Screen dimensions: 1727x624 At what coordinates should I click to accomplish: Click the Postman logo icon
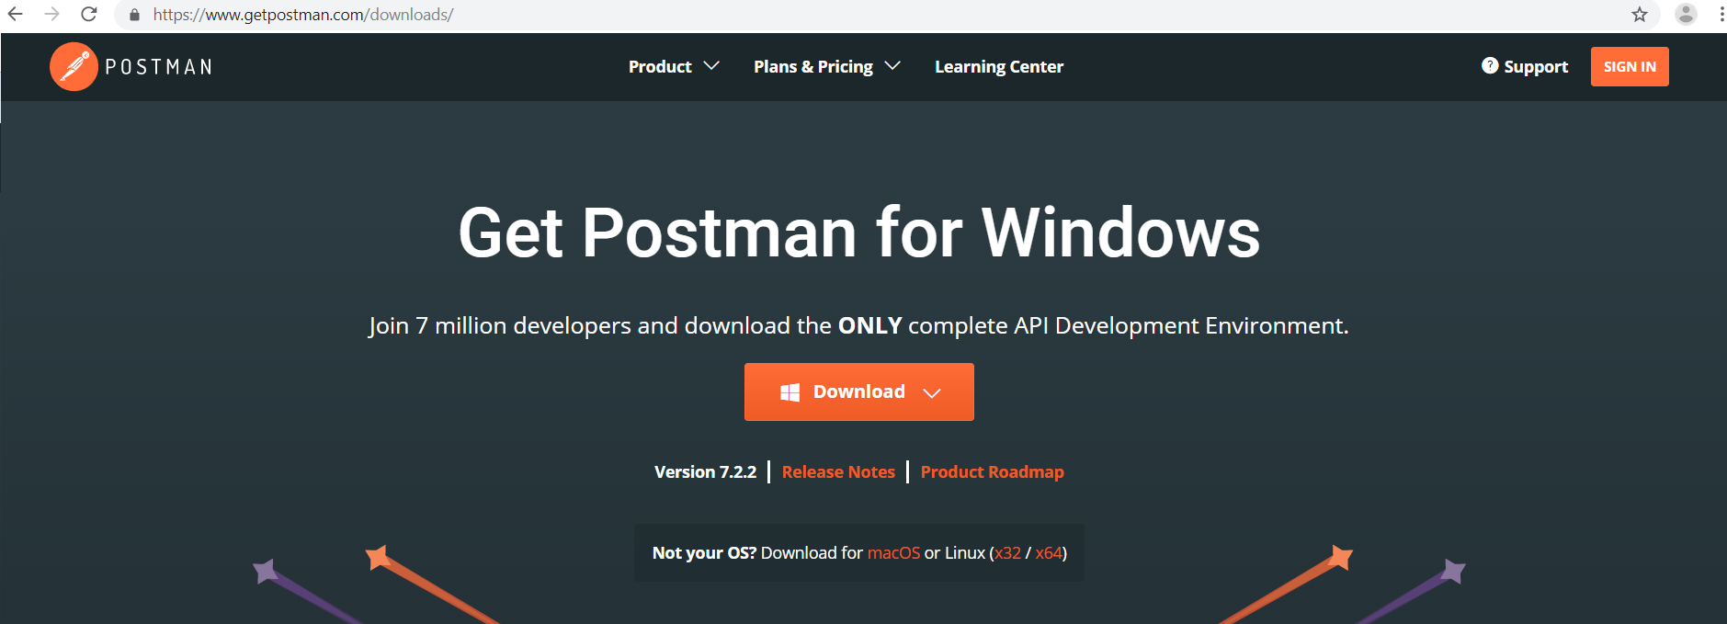(x=74, y=66)
